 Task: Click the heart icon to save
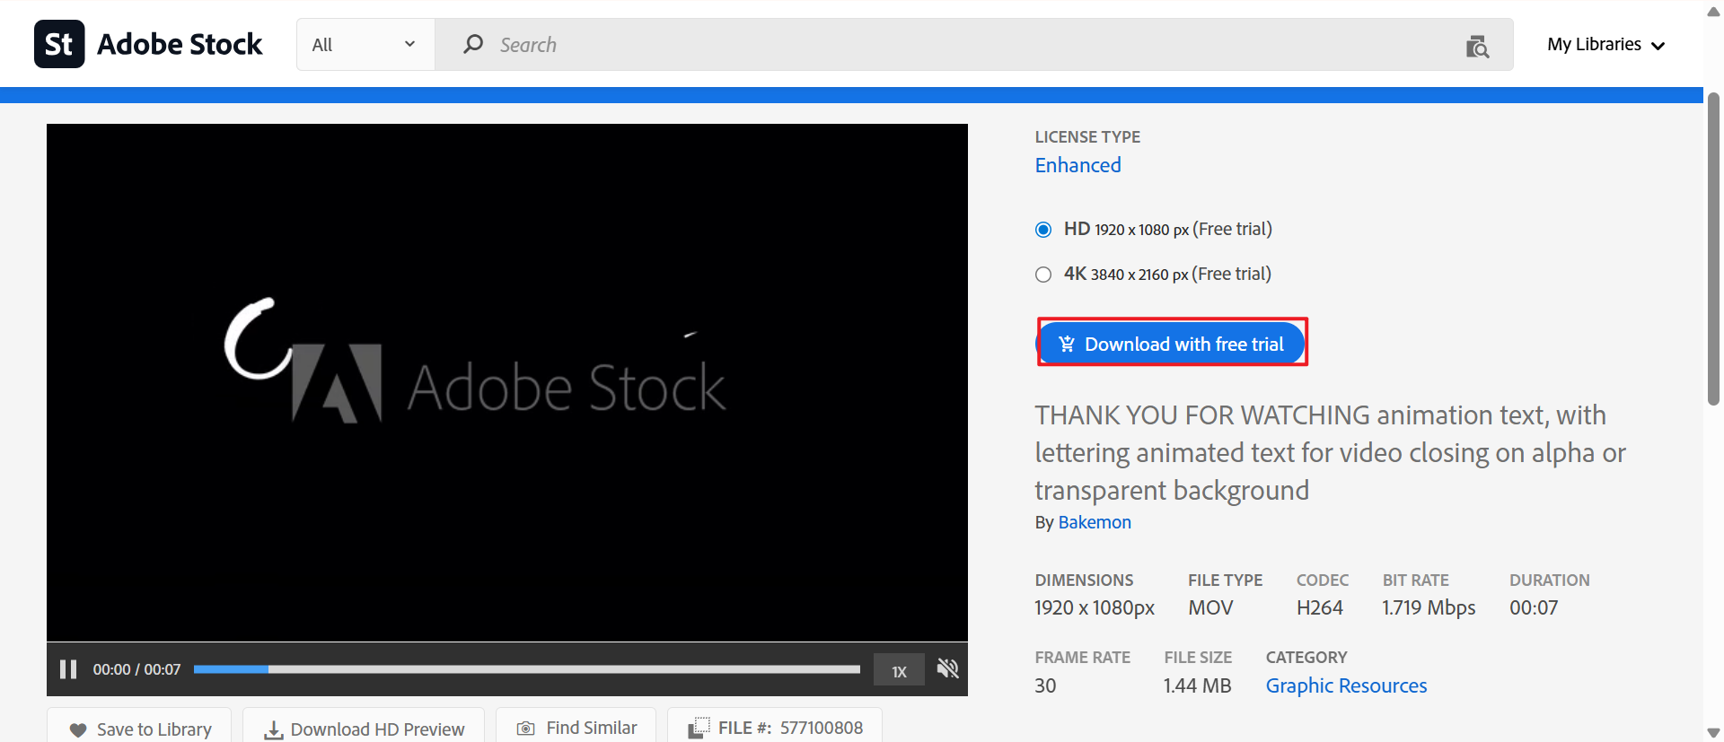click(78, 729)
